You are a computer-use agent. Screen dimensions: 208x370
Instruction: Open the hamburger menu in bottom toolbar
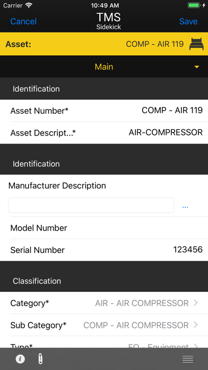[188, 359]
